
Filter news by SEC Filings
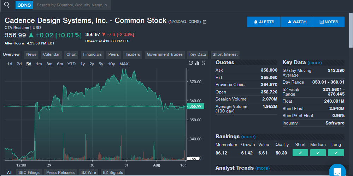[29, 172]
